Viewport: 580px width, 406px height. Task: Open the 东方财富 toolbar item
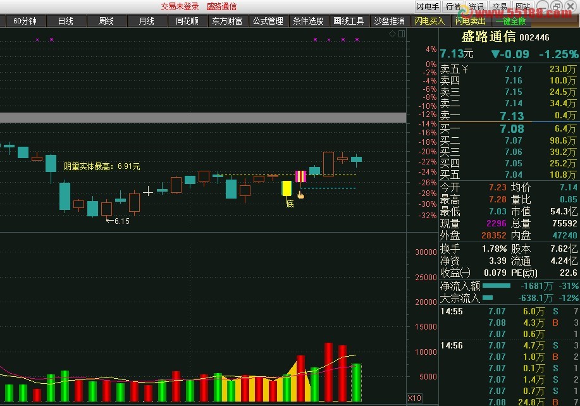228,21
